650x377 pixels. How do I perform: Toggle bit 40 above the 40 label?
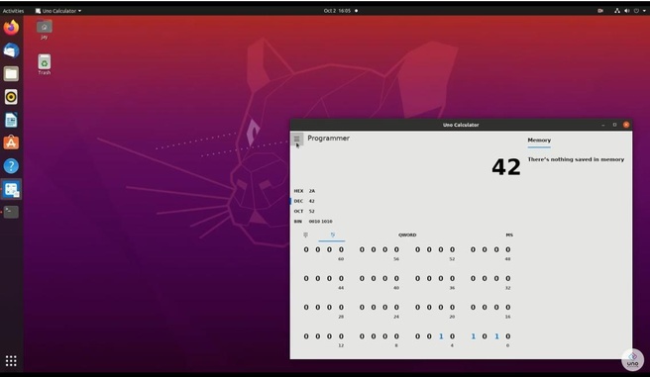(396, 278)
